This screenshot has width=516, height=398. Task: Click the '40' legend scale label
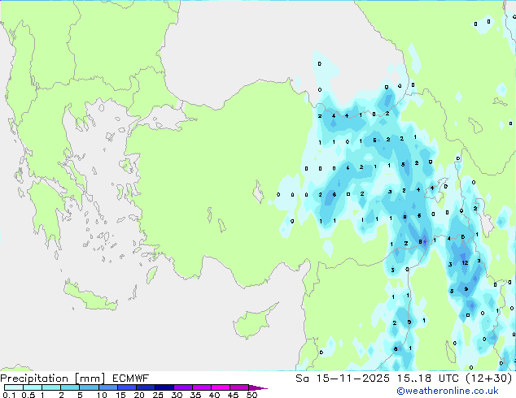[x=214, y=395]
